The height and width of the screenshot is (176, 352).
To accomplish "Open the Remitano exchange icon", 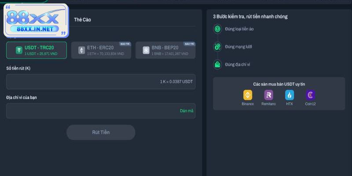I will click(269, 95).
